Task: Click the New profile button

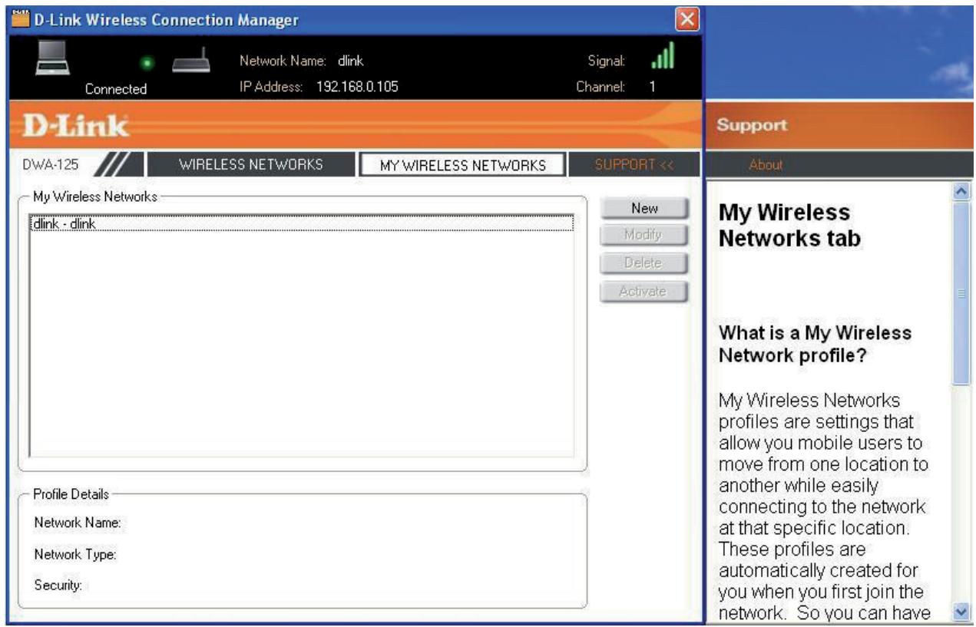Action: point(643,208)
